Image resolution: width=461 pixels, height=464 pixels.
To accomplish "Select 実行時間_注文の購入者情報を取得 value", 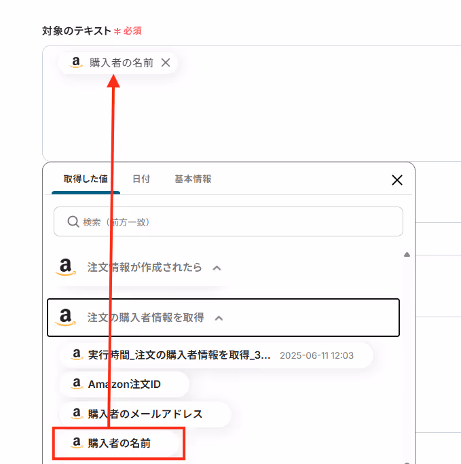I will (216, 355).
